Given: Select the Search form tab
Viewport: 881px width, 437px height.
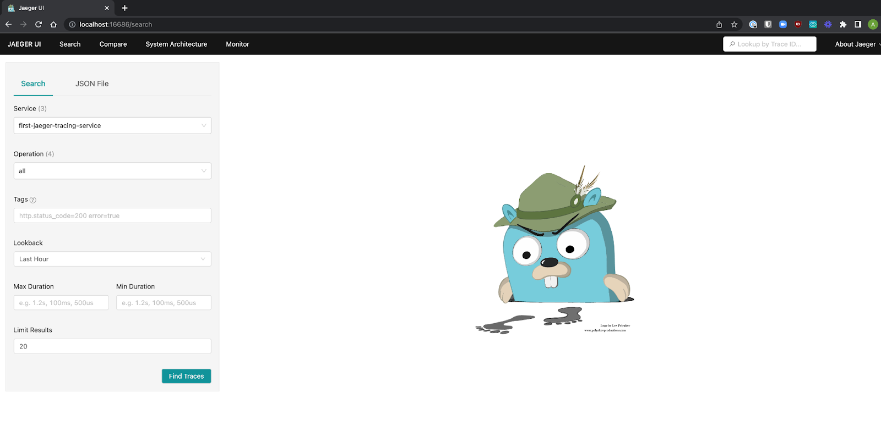Looking at the screenshot, I should 33,84.
